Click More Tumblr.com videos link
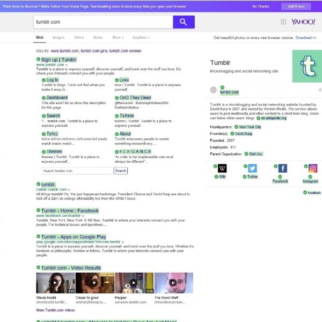 tap(55, 310)
